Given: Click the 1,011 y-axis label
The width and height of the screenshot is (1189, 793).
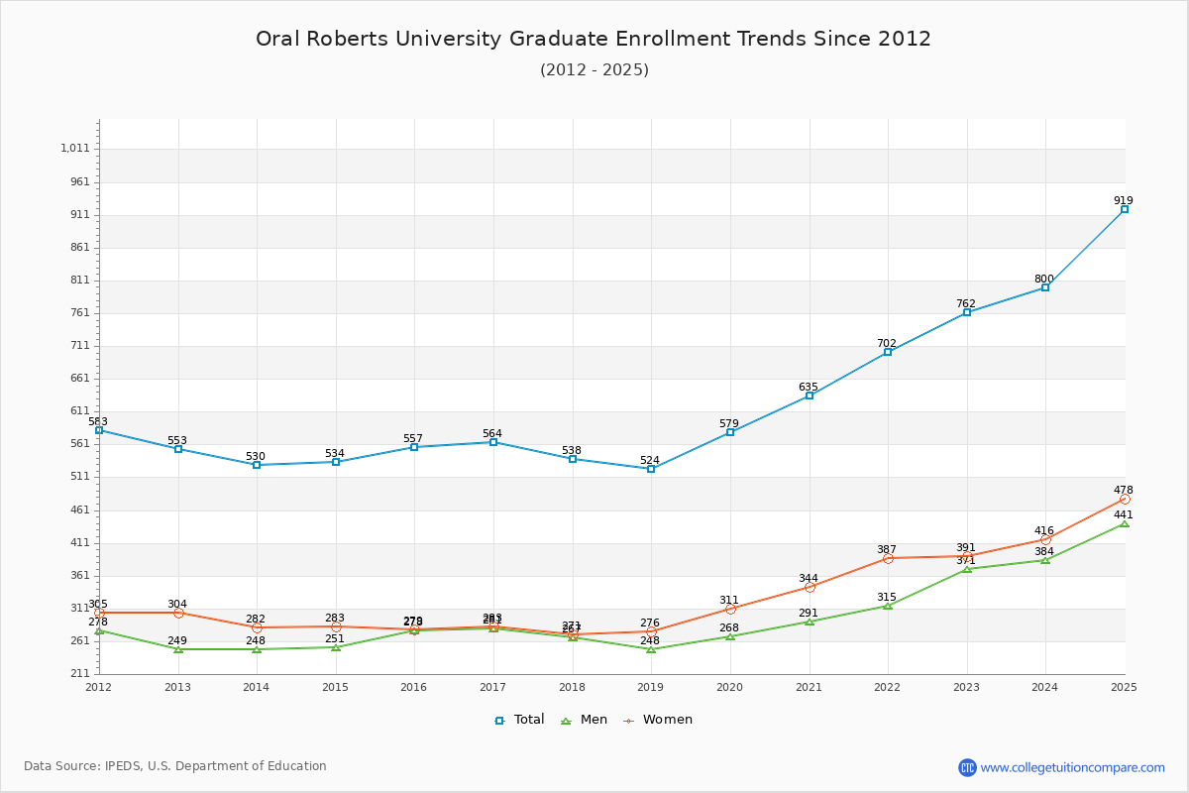Looking at the screenshot, I should (x=75, y=149).
